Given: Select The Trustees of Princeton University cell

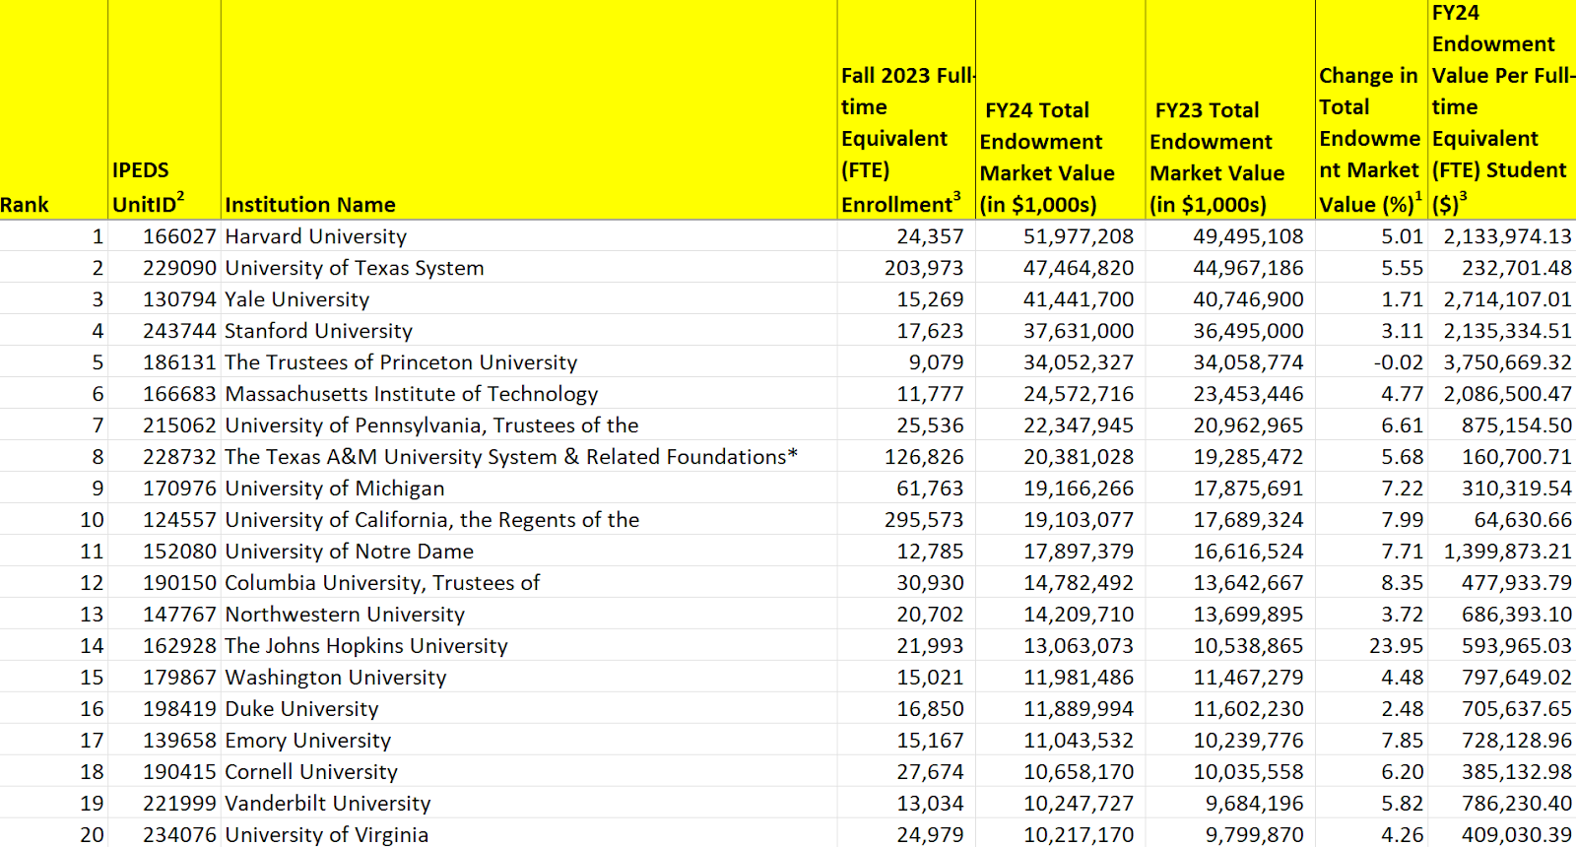Looking at the screenshot, I should [x=529, y=361].
